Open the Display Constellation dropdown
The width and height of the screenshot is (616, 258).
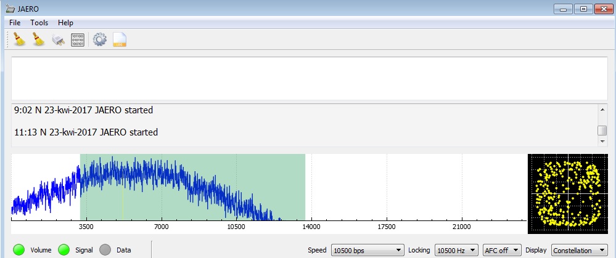580,250
